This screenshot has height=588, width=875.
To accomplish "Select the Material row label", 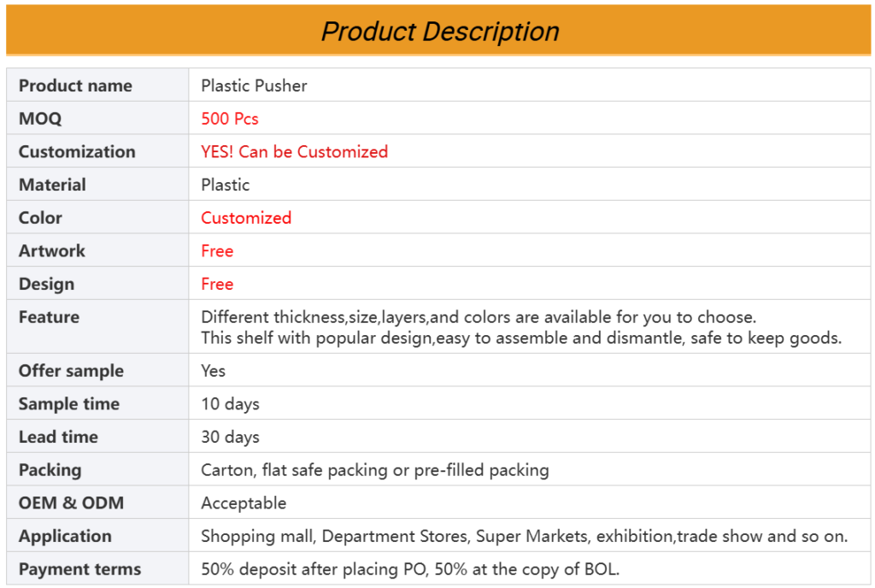I will [x=52, y=185].
